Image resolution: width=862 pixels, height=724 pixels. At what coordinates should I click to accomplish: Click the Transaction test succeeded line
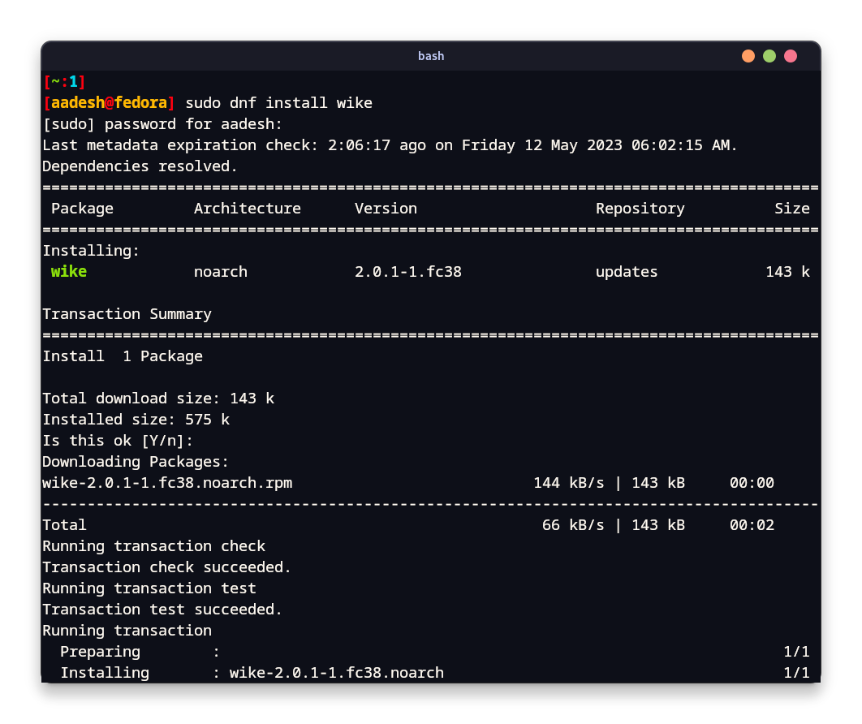pos(162,609)
